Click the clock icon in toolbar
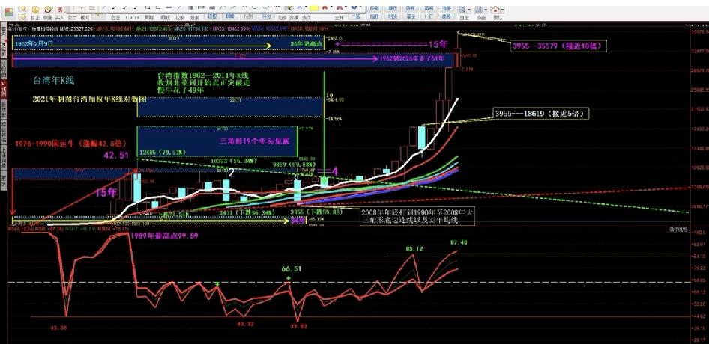This screenshot has height=344, width=709. coord(47,10)
